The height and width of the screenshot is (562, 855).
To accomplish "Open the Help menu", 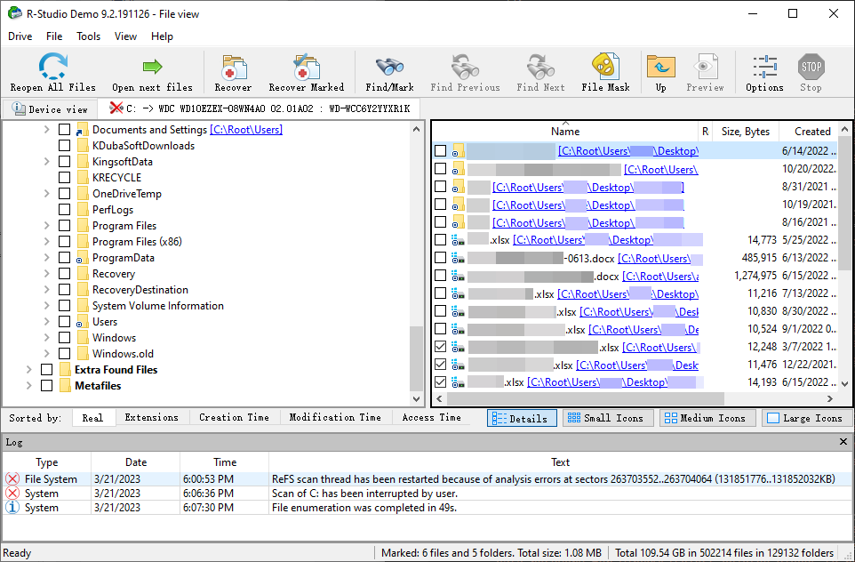I will pos(162,36).
